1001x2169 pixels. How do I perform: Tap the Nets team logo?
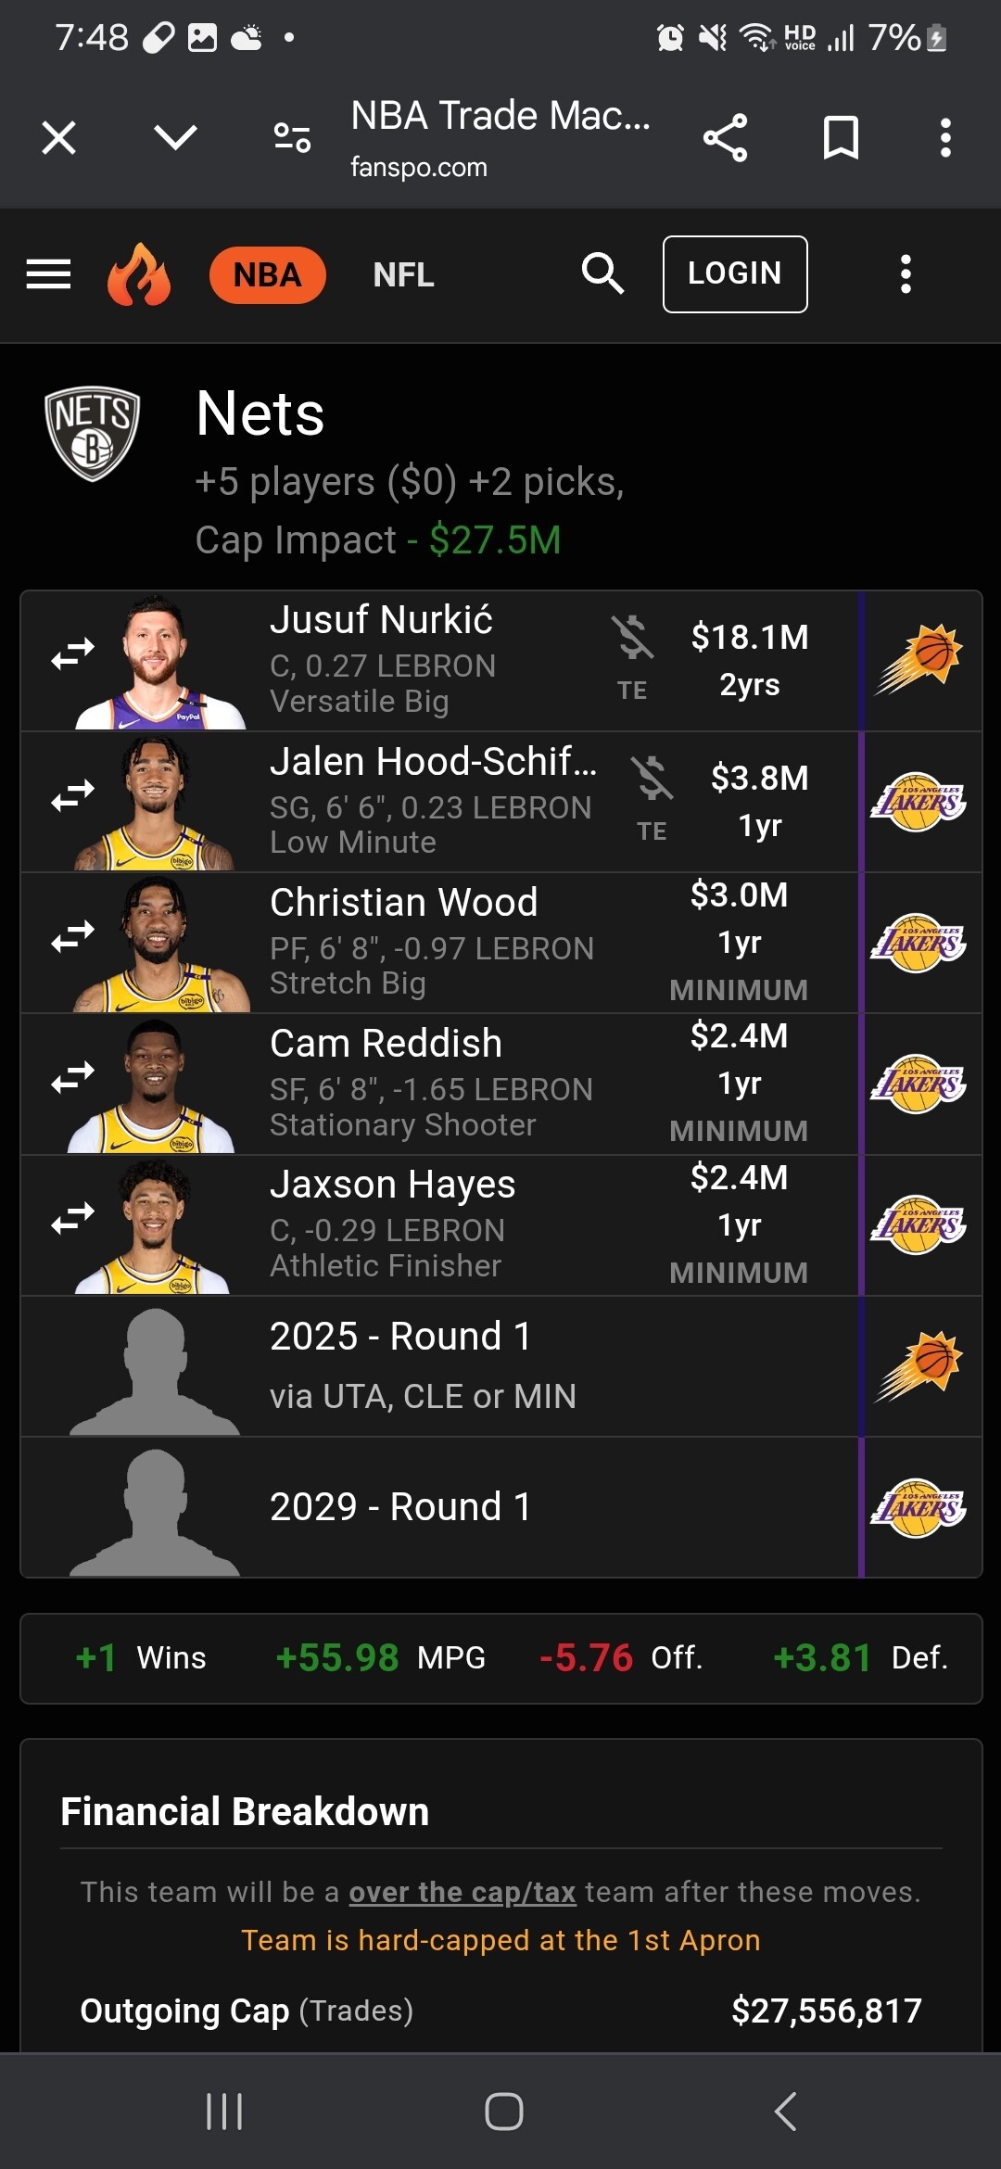point(92,433)
